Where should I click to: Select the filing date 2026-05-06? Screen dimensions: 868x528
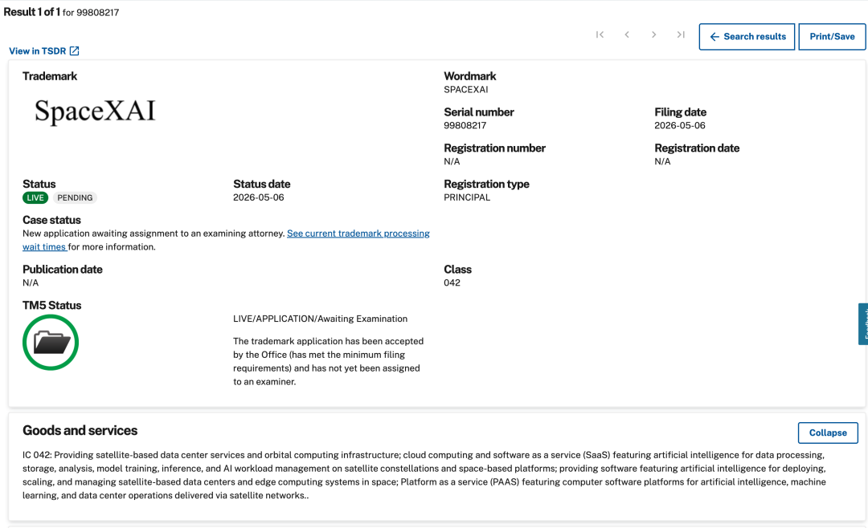(x=680, y=125)
